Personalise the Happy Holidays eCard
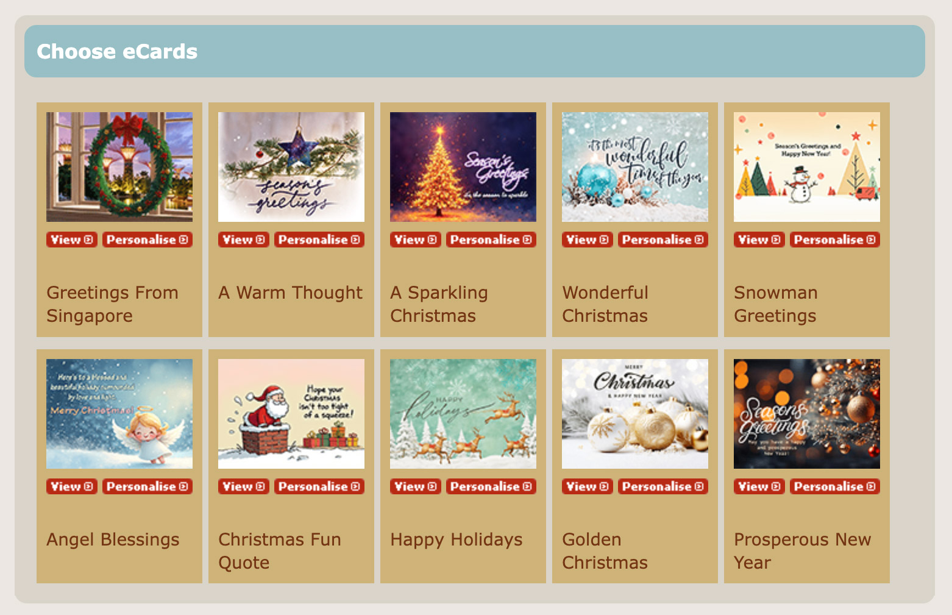952x615 pixels. point(491,486)
